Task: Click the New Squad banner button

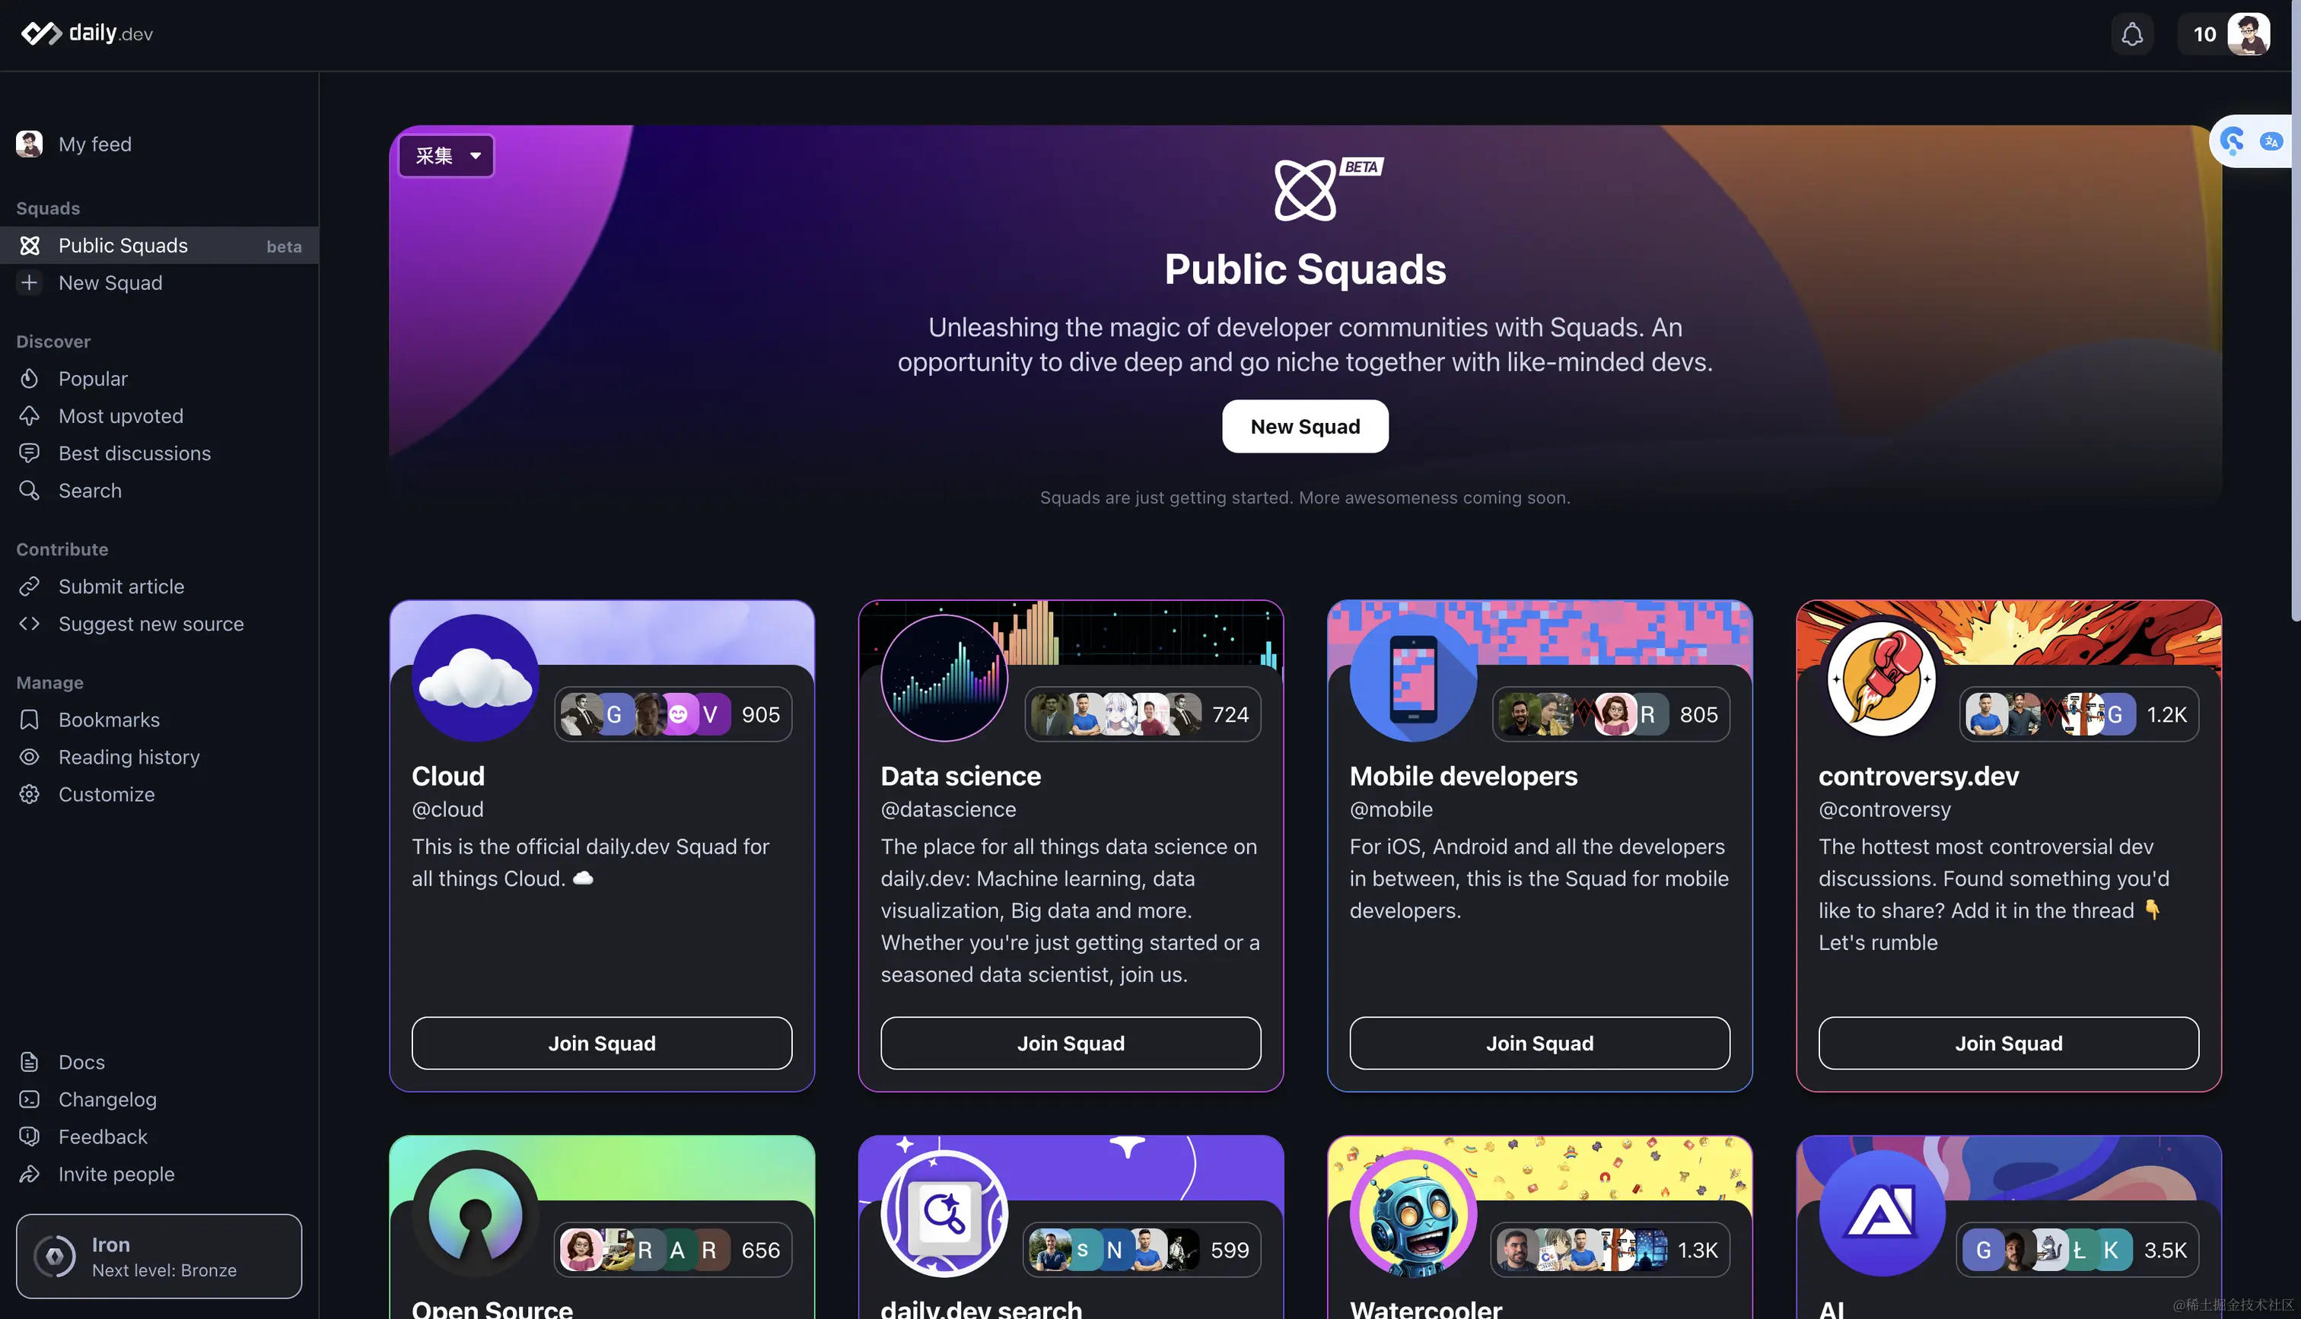Action: (1304, 426)
